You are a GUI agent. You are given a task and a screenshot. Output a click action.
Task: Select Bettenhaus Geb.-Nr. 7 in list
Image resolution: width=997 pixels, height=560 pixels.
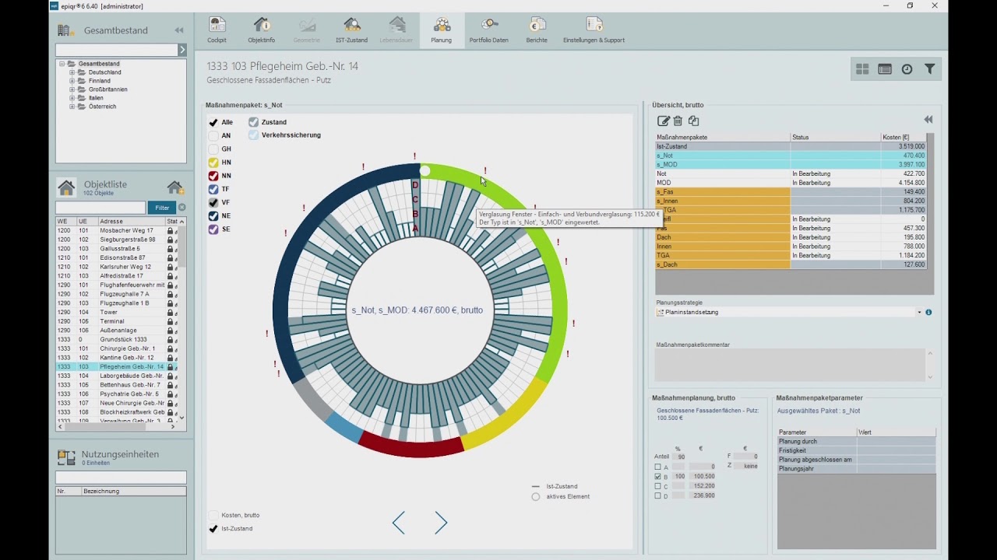117,385
